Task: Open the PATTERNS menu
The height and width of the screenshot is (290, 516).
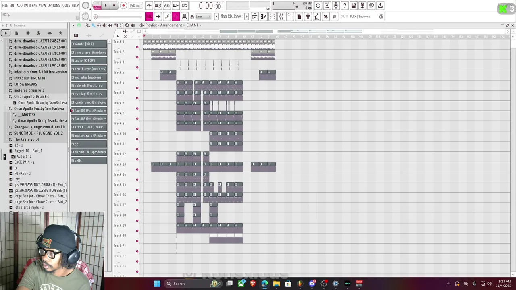Action: (31, 6)
